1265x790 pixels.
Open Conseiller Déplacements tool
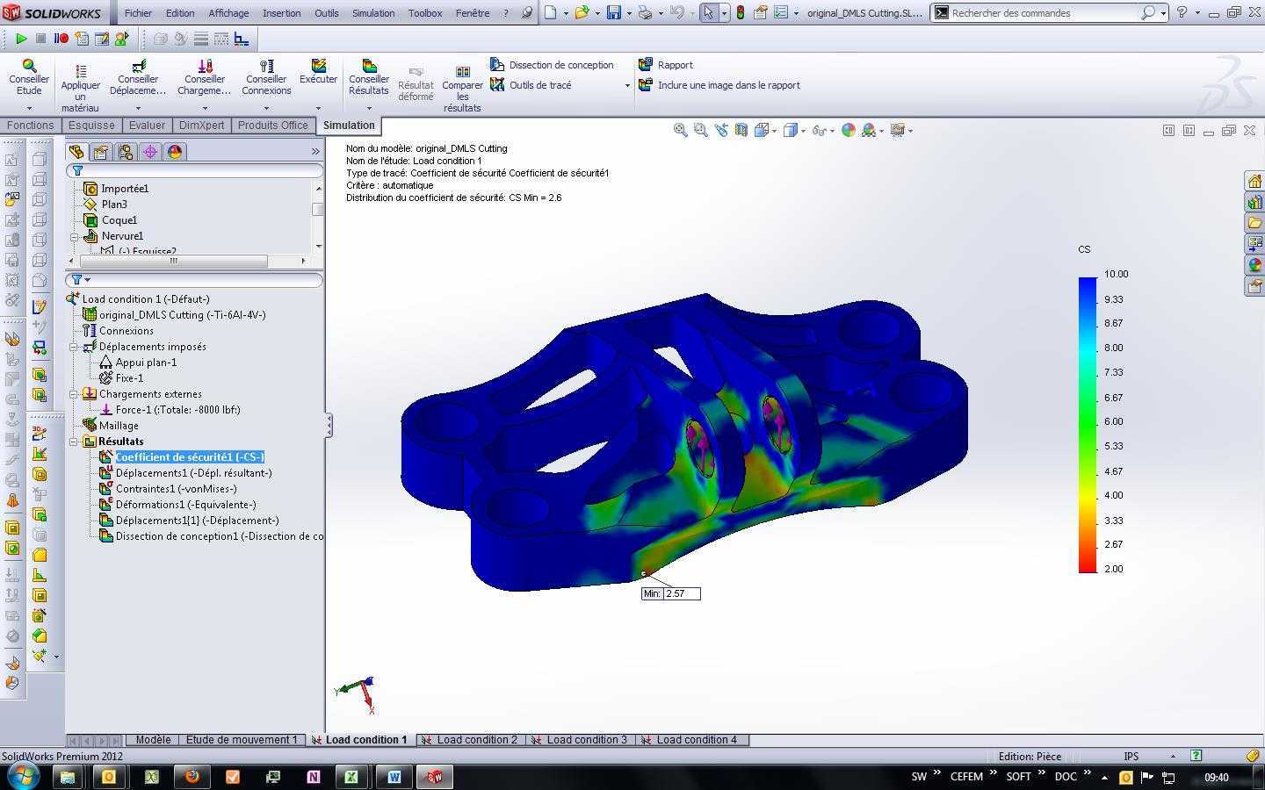[x=138, y=77]
